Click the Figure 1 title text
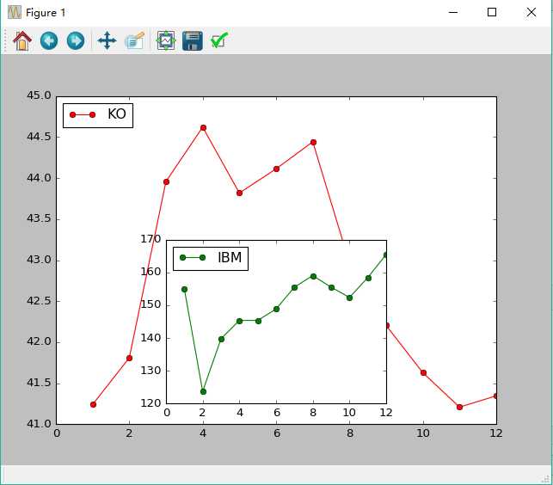This screenshot has width=553, height=485. coord(46,13)
